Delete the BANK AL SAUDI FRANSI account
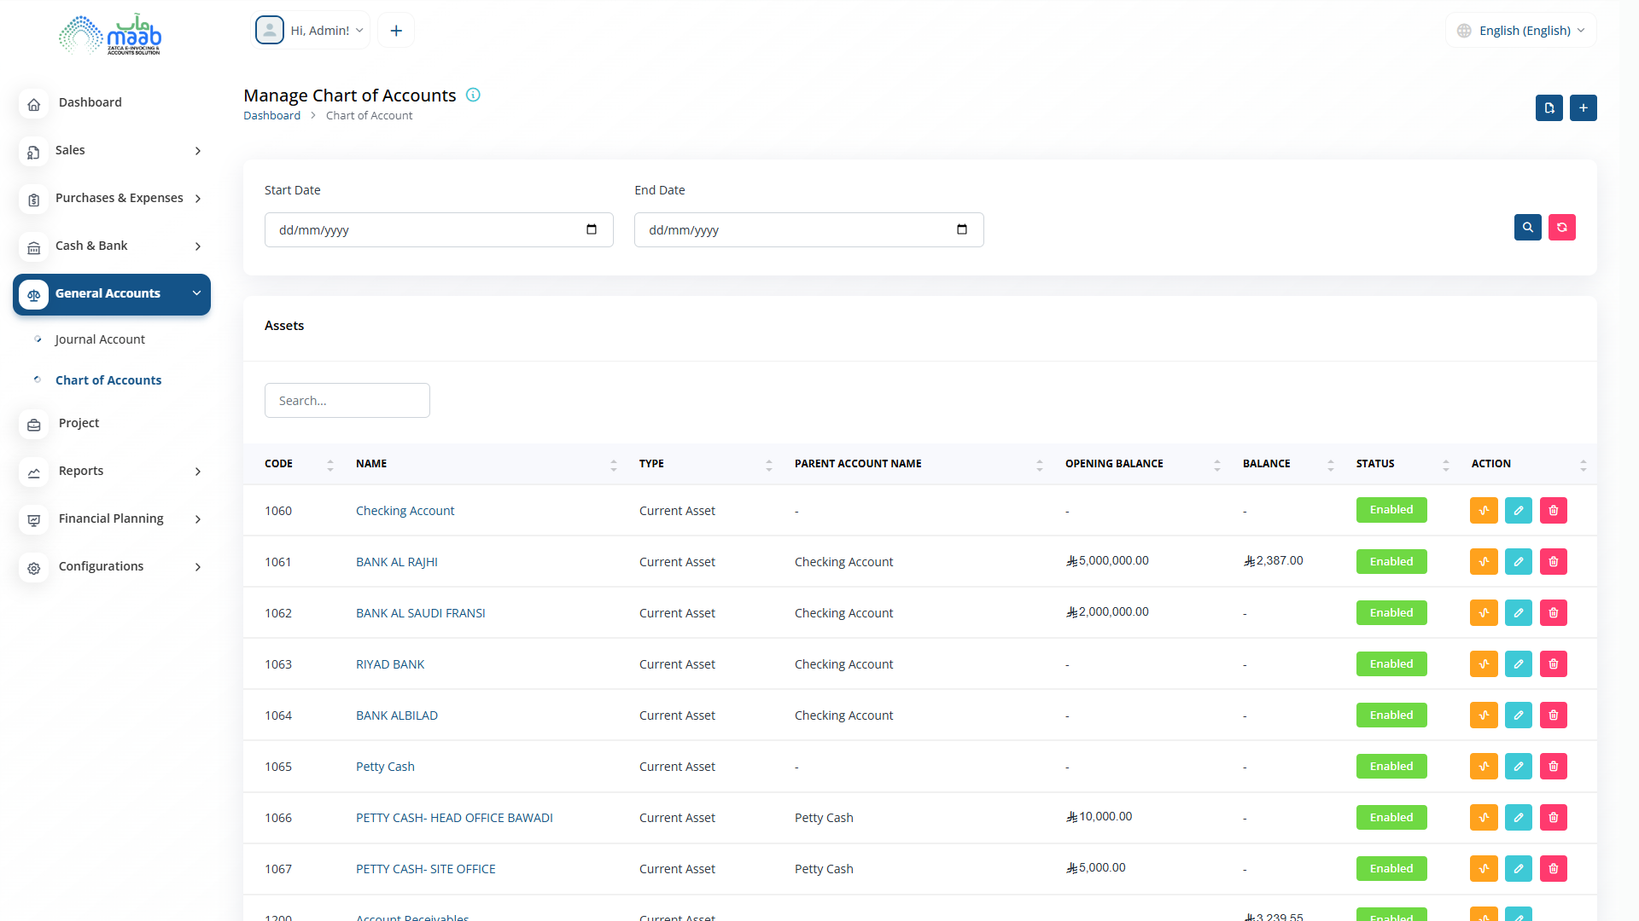This screenshot has width=1639, height=921. (1554, 613)
